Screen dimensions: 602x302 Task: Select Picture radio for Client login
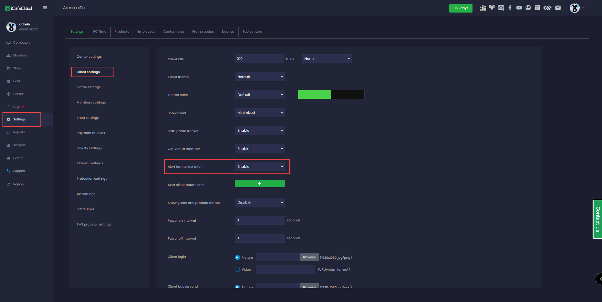(237, 257)
